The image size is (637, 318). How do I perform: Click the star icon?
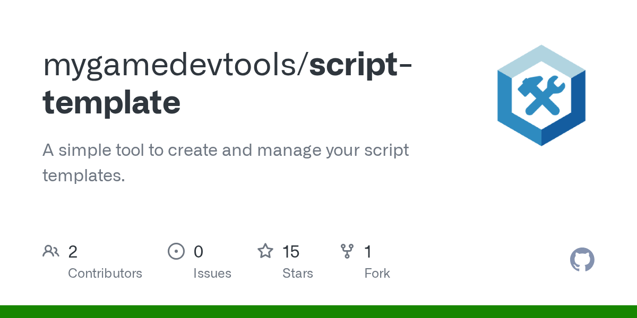(x=265, y=251)
